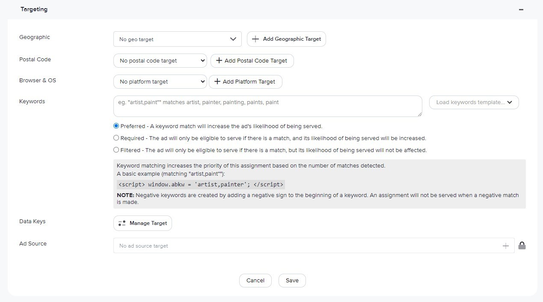Expand the Load keywords template dropdown

(x=474, y=102)
